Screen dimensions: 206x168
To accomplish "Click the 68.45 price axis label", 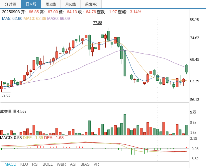I will [195, 59].
